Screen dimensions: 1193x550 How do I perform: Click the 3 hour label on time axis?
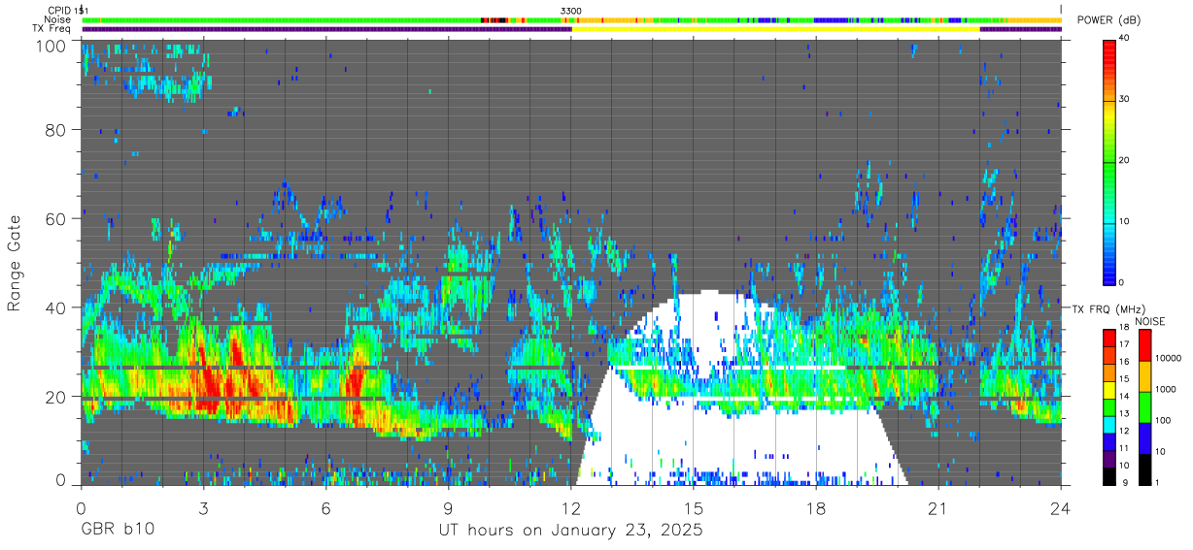pos(204,507)
